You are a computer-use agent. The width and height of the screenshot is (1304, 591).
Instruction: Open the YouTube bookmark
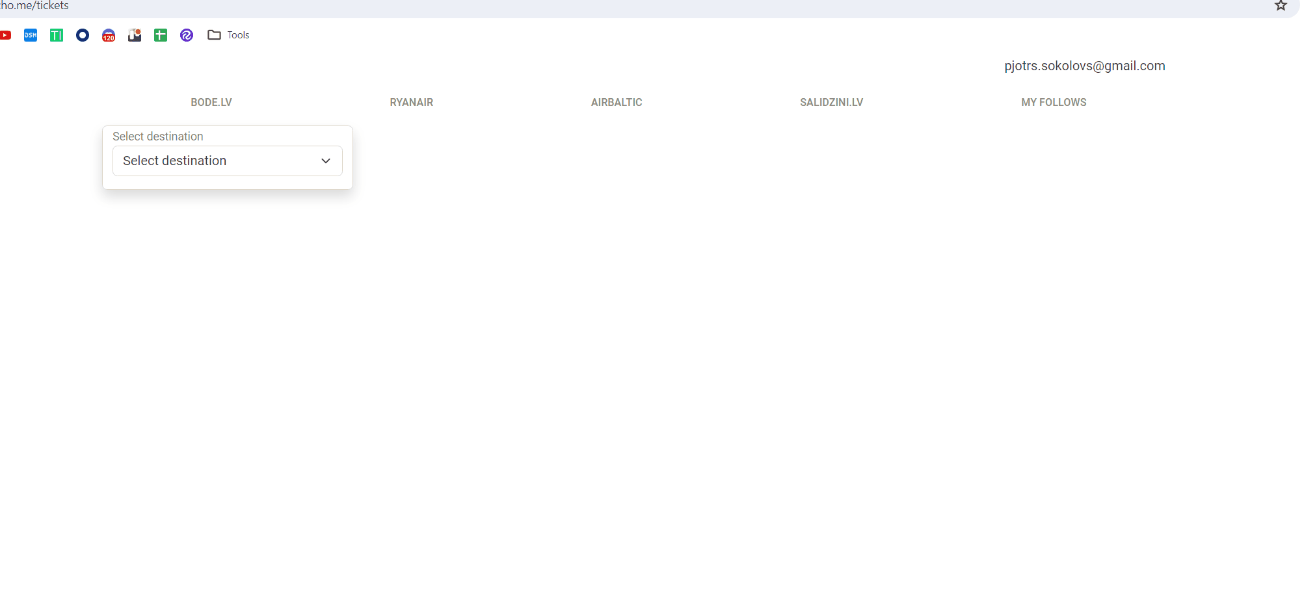coord(5,35)
